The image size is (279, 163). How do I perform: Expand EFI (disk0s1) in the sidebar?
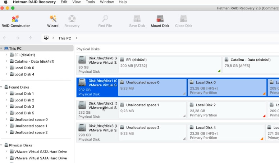pyautogui.click(x=6, y=55)
